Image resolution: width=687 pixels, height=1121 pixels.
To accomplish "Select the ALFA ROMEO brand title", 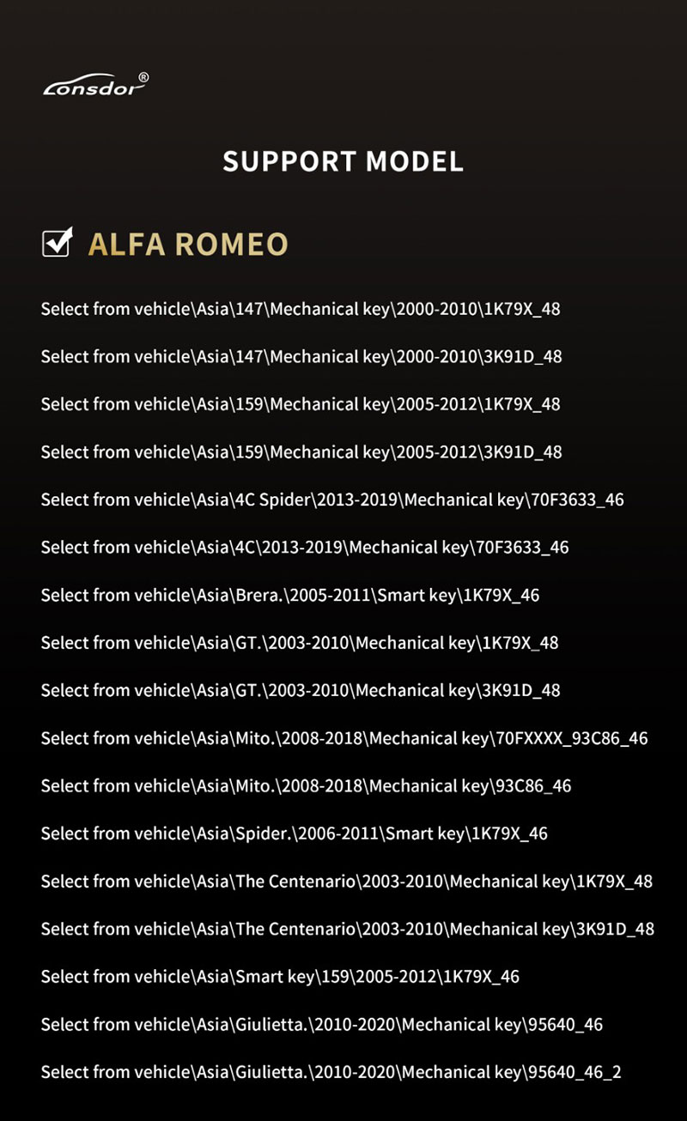I will 188,245.
